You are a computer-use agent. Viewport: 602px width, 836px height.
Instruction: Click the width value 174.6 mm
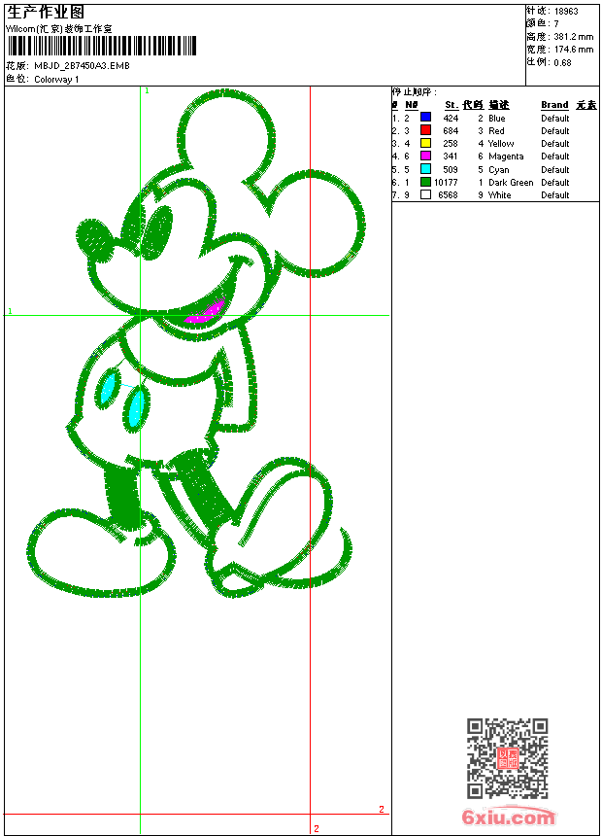coord(574,50)
